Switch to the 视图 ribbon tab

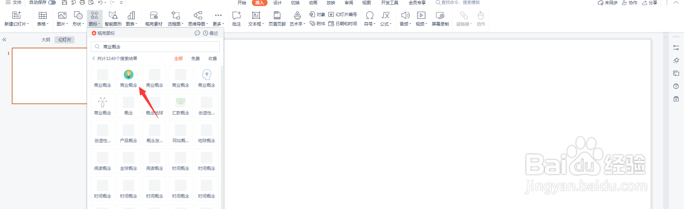tap(367, 3)
